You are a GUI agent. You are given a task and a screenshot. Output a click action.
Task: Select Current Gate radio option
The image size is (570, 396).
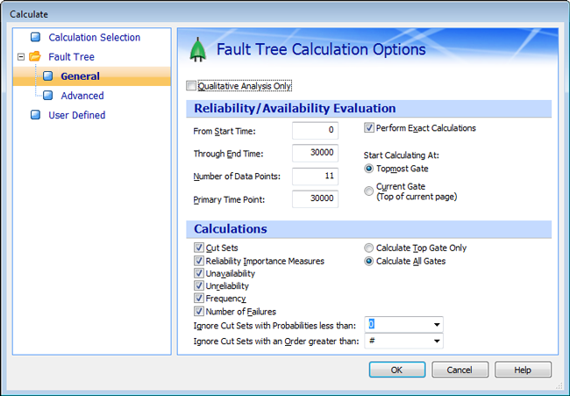click(x=369, y=190)
